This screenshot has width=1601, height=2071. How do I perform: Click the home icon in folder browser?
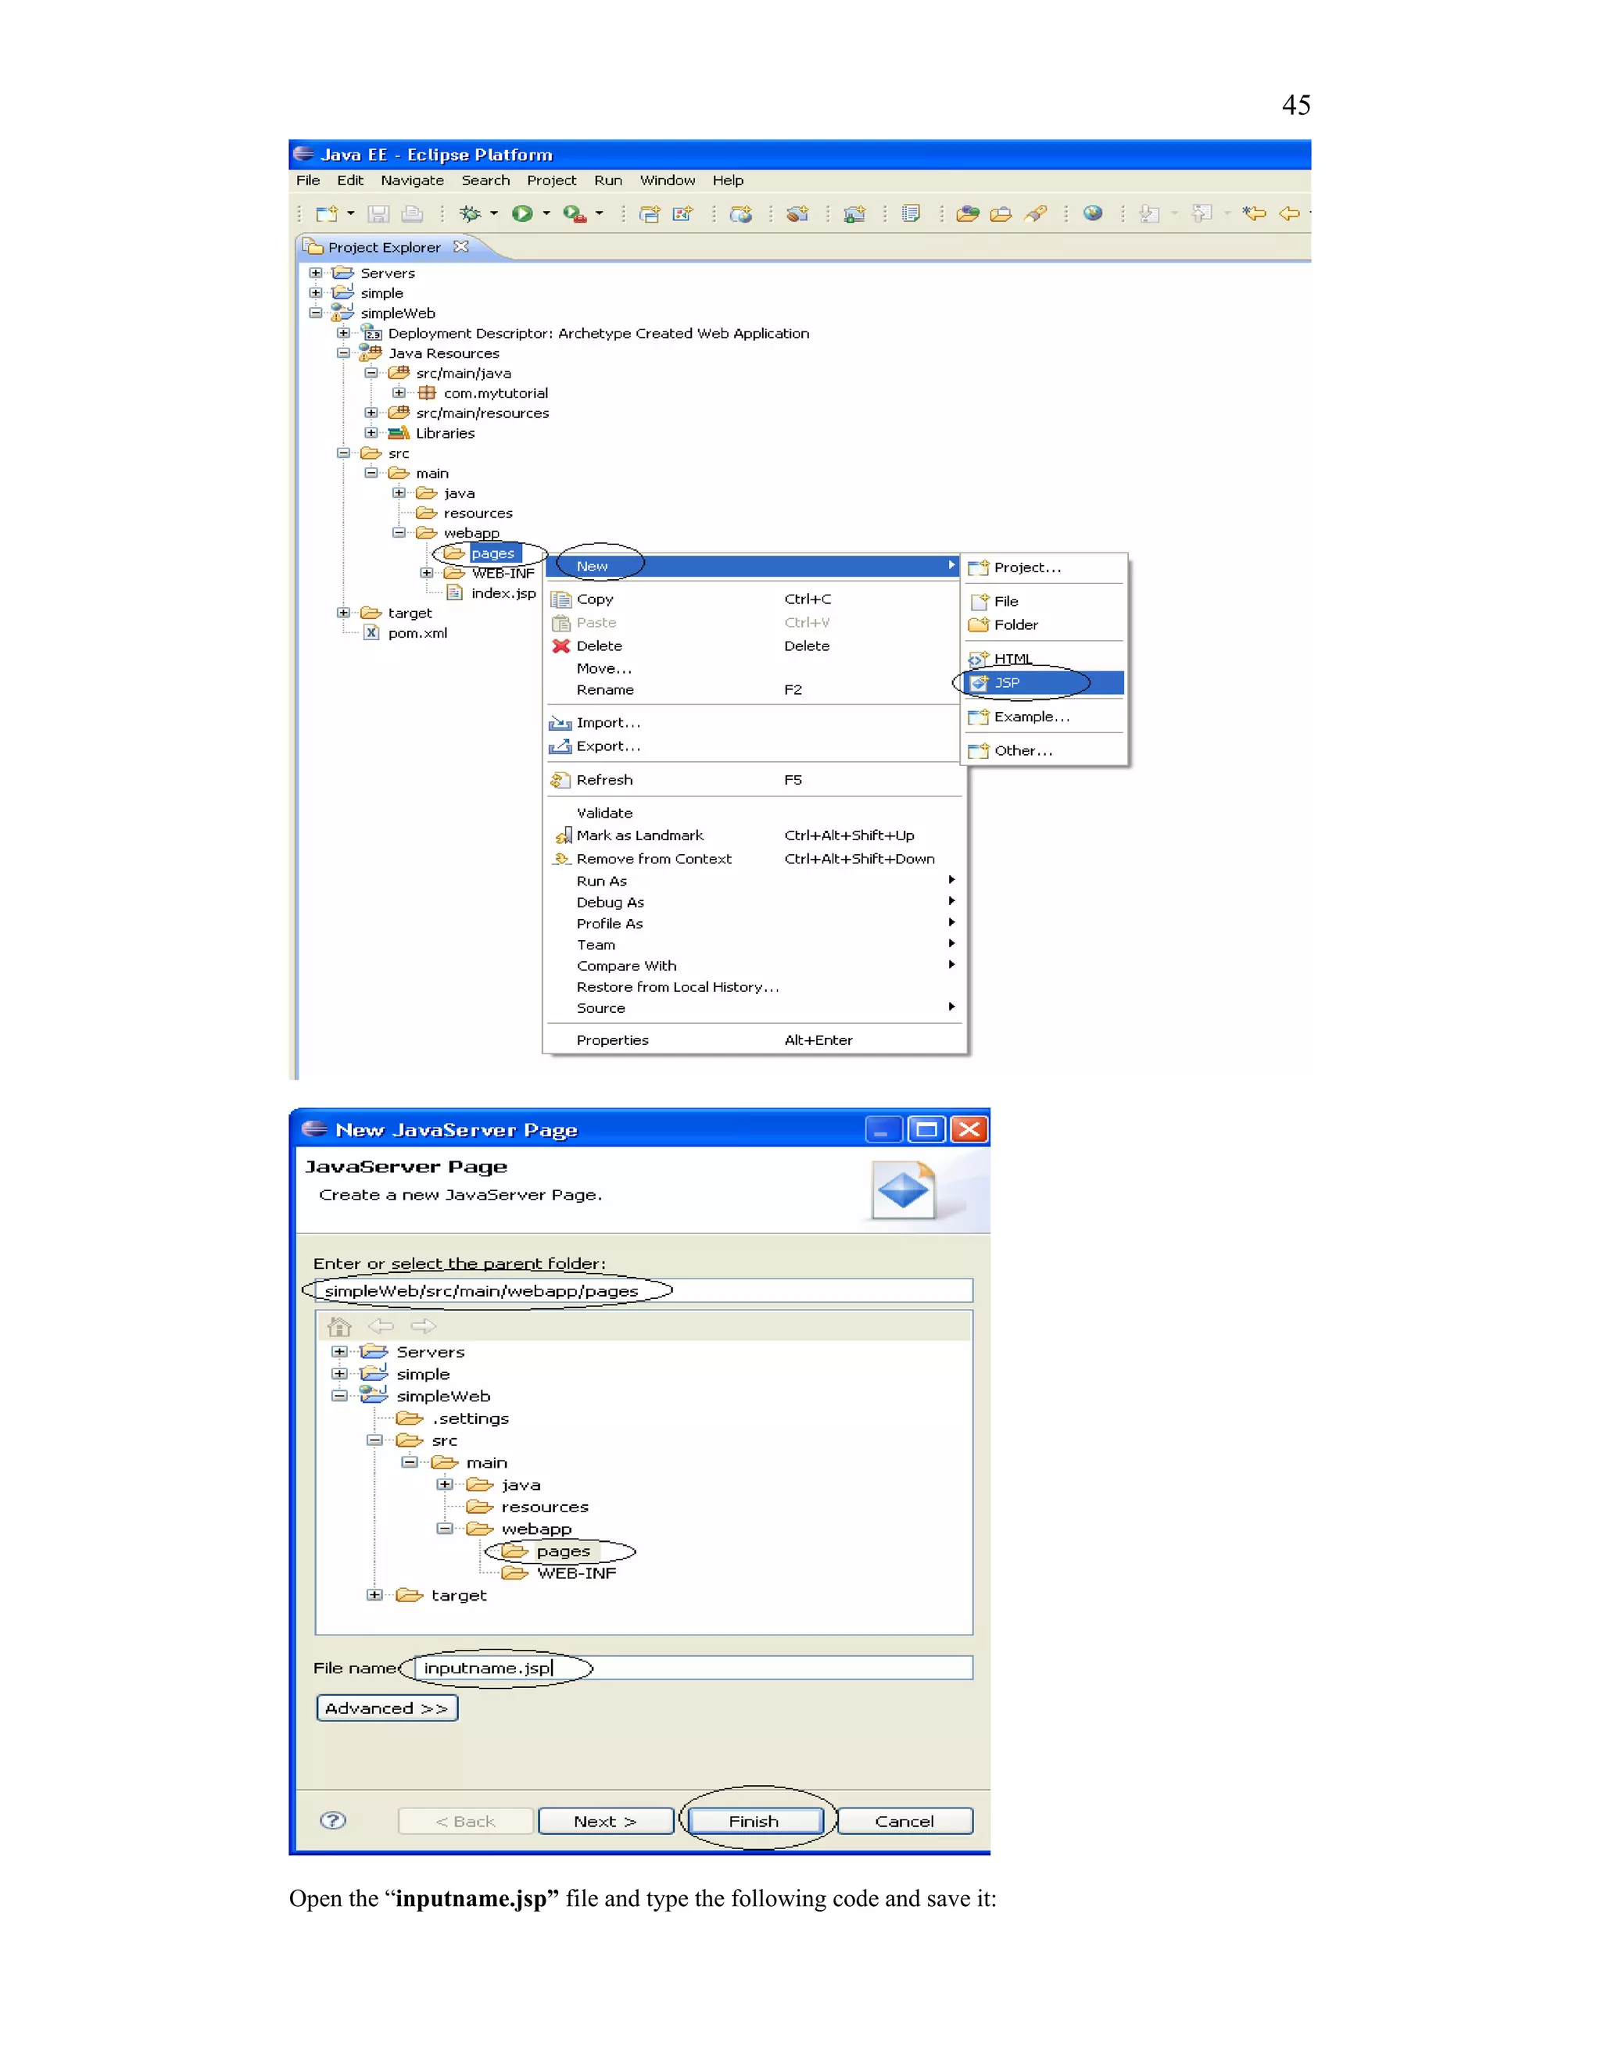click(x=339, y=1327)
